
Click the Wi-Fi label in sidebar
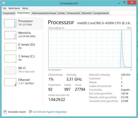tap(22, 68)
